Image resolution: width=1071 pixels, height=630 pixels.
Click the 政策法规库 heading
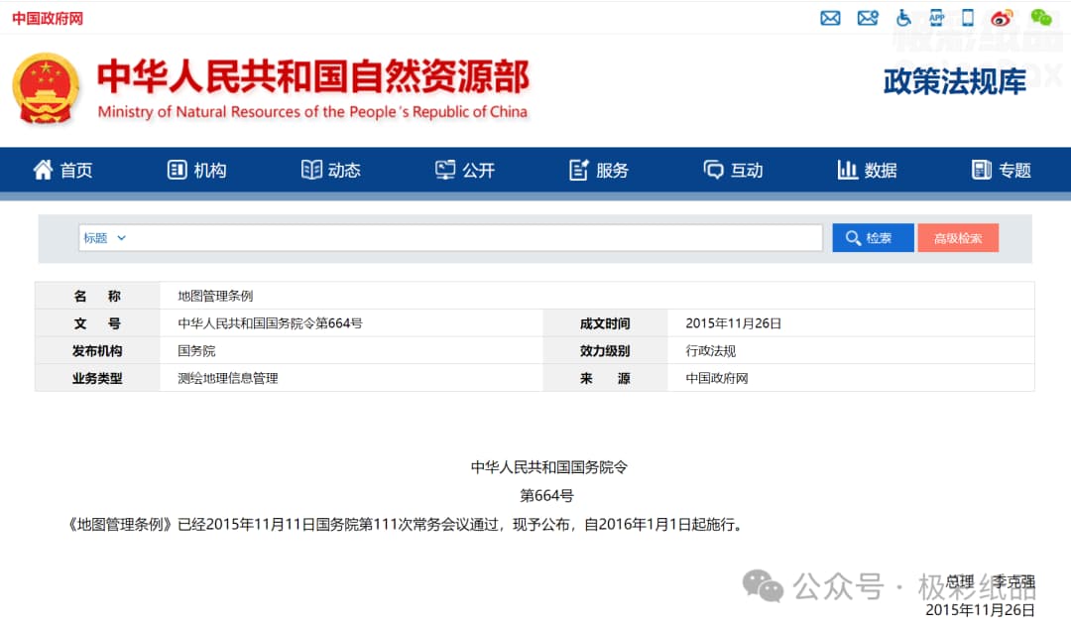tap(954, 82)
